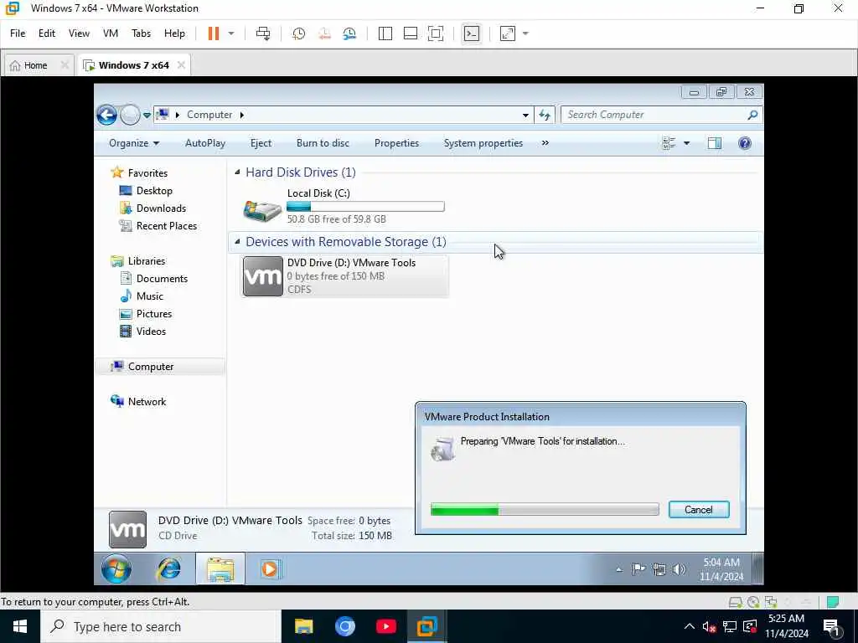This screenshot has width=858, height=643.
Task: Open the Edit menu in VMware
Action: click(47, 33)
